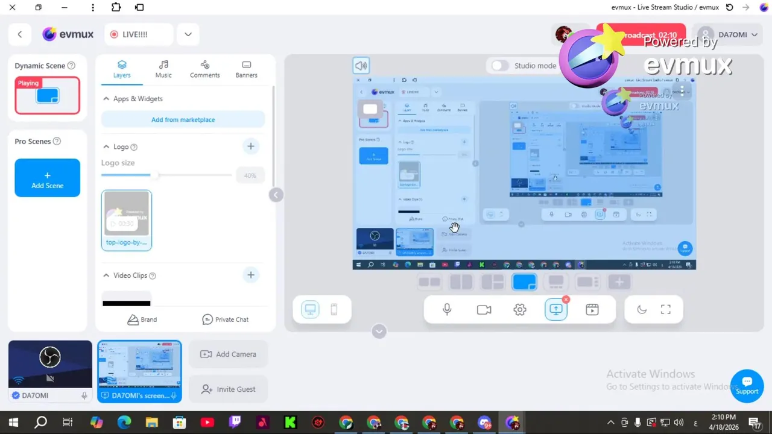Open the extensions puzzle icon in title bar
772x434 pixels.
[116, 7]
